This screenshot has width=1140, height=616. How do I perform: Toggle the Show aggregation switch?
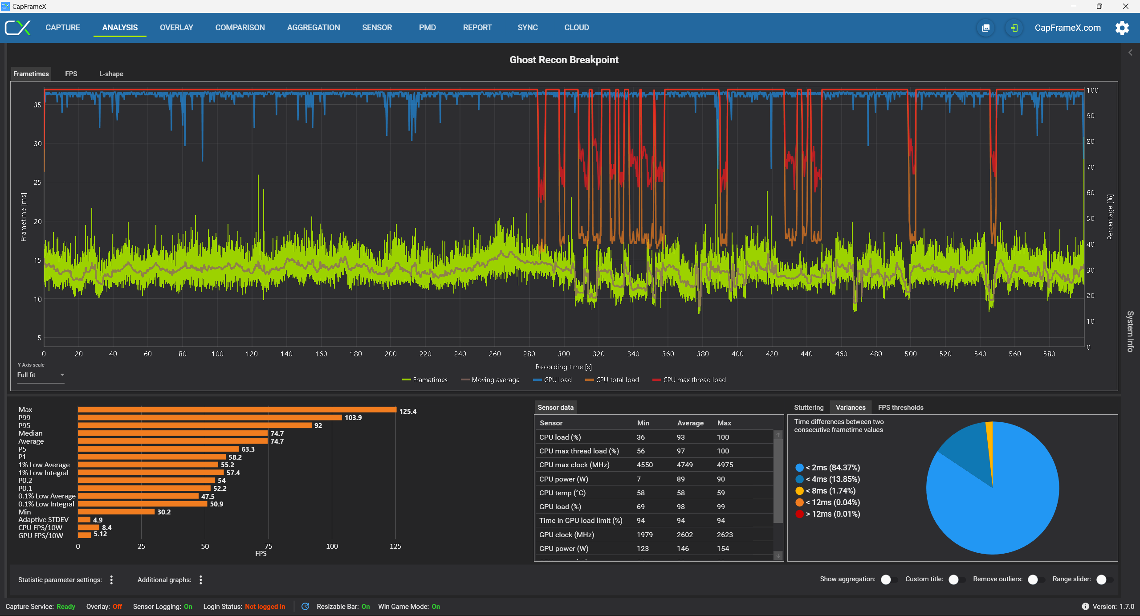point(889,579)
